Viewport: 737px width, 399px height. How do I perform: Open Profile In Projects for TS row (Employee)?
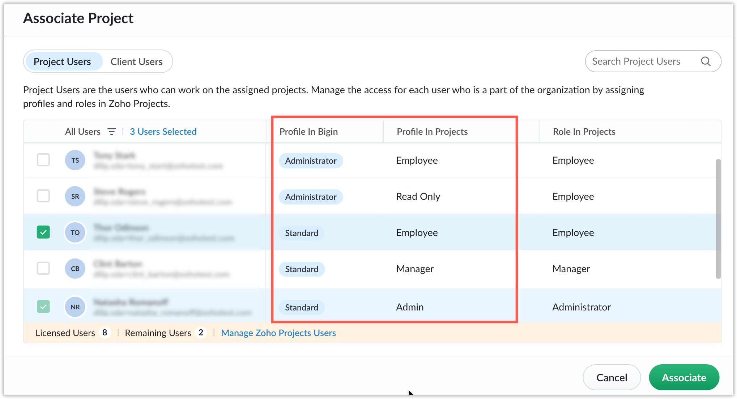[x=417, y=160]
